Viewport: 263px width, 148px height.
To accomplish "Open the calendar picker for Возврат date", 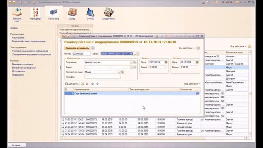I will coord(197,62).
